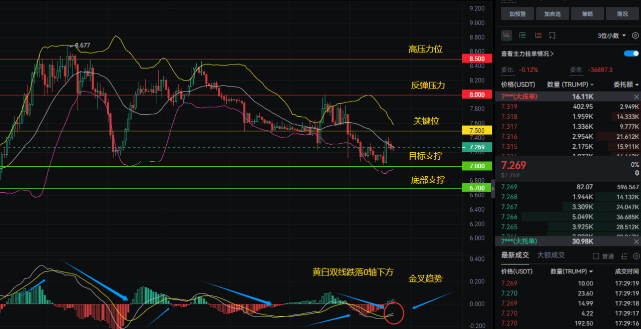
Task: Switch to the 大额成交 tab
Action: (x=551, y=255)
